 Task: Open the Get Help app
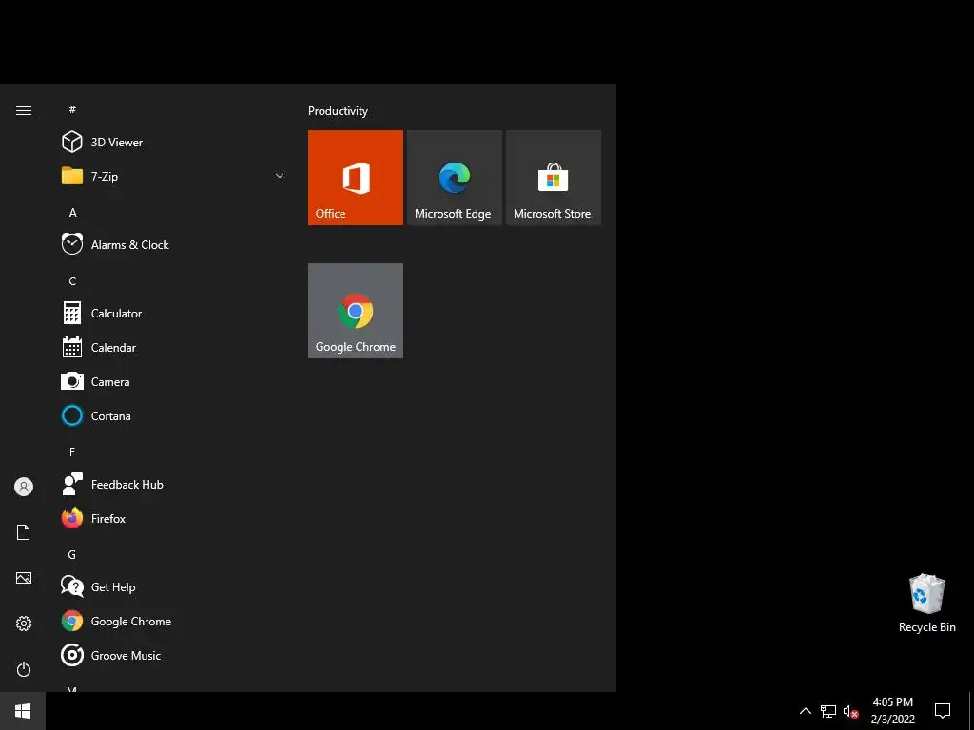click(174, 586)
